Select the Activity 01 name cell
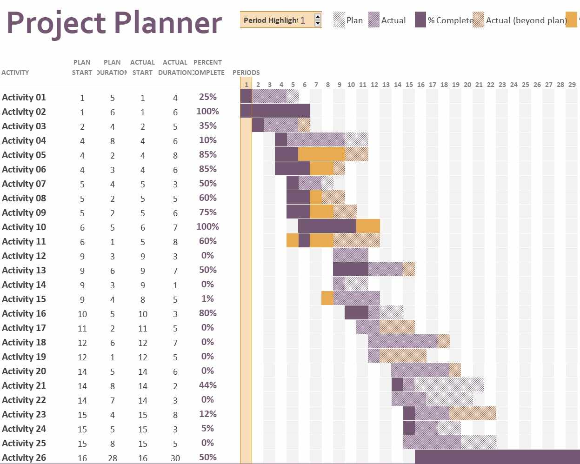Screen dimensions: 580x464 pyautogui.click(x=24, y=97)
